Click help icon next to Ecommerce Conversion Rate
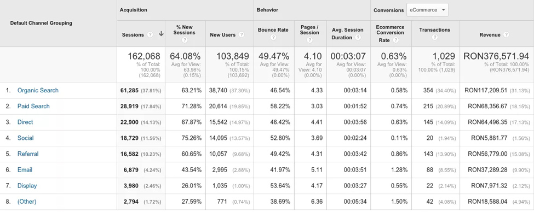The width and height of the screenshot is (534, 212). coord(395,40)
